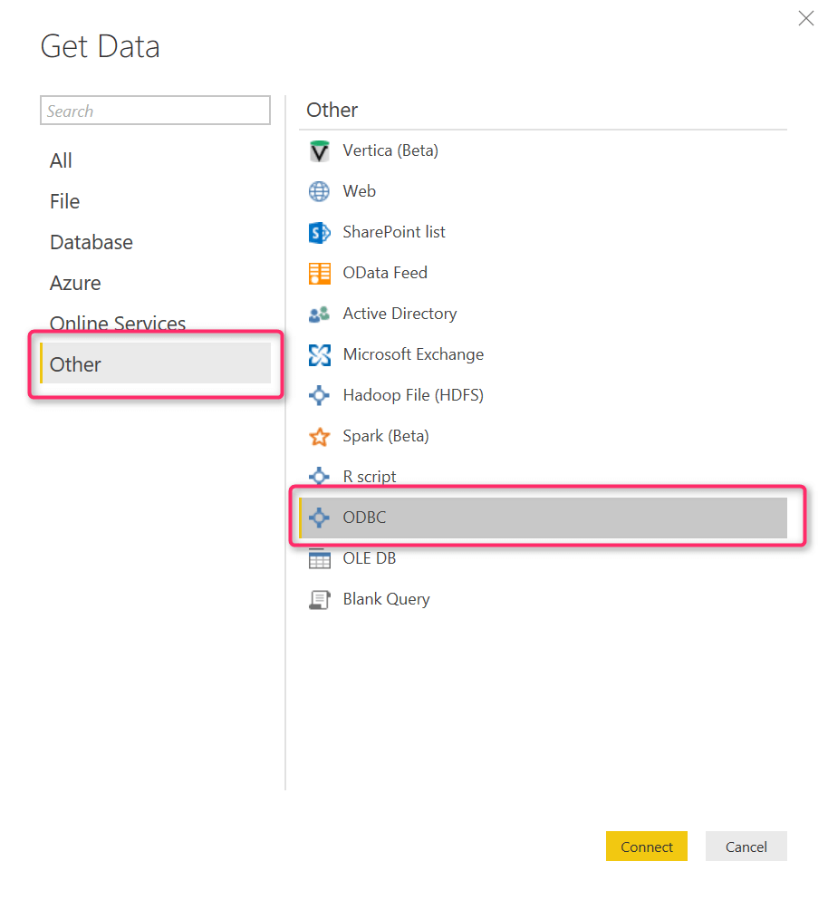Screen dimensions: 828x900
Task: Click the Active Directory people icon
Action: (320, 315)
